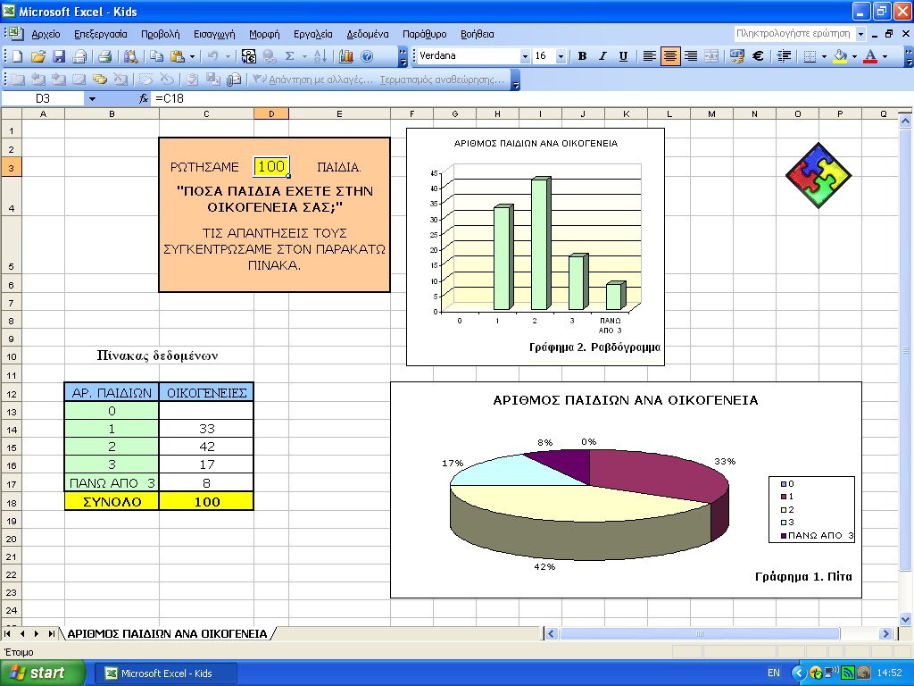Click the formula bar showing =C18
The image size is (914, 686).
coord(525,98)
